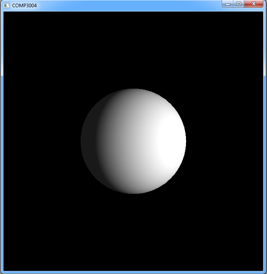
Task: Click the top-left corner of the black viewport
Action: [x=5, y=13]
